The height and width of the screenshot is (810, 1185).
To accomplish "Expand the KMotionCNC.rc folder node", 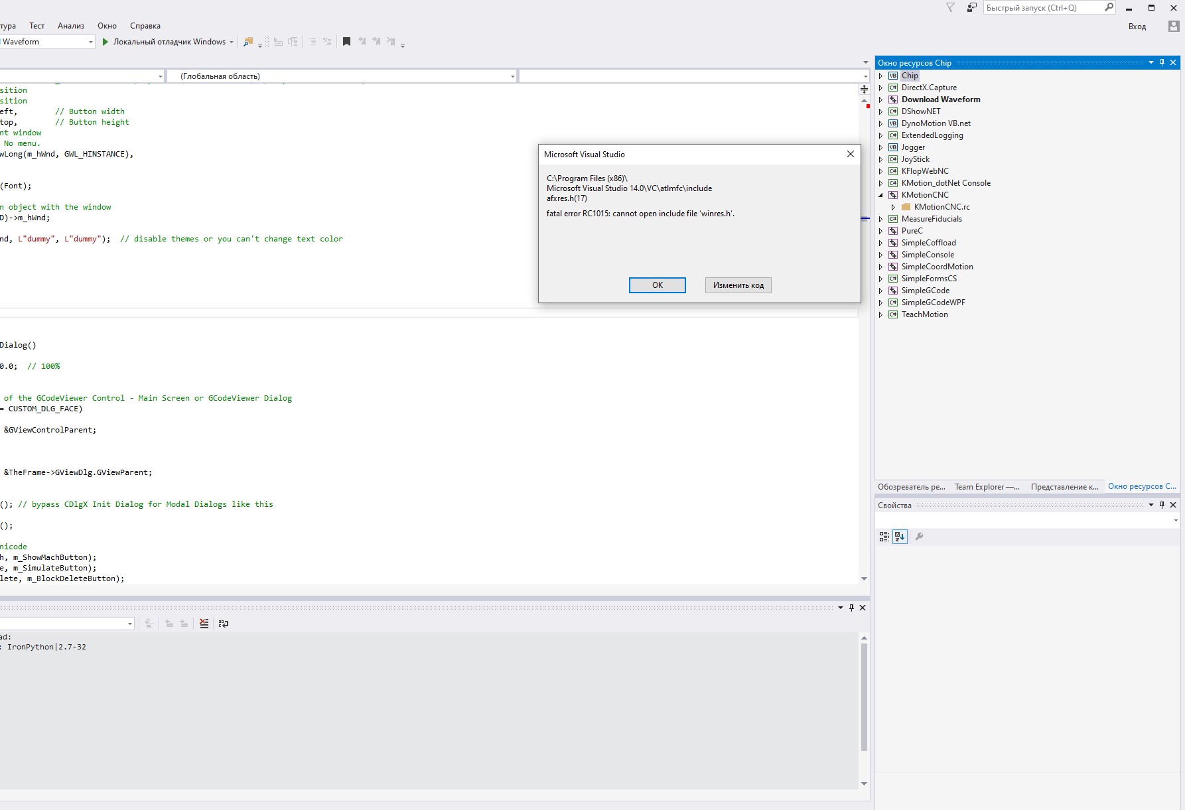I will (893, 207).
